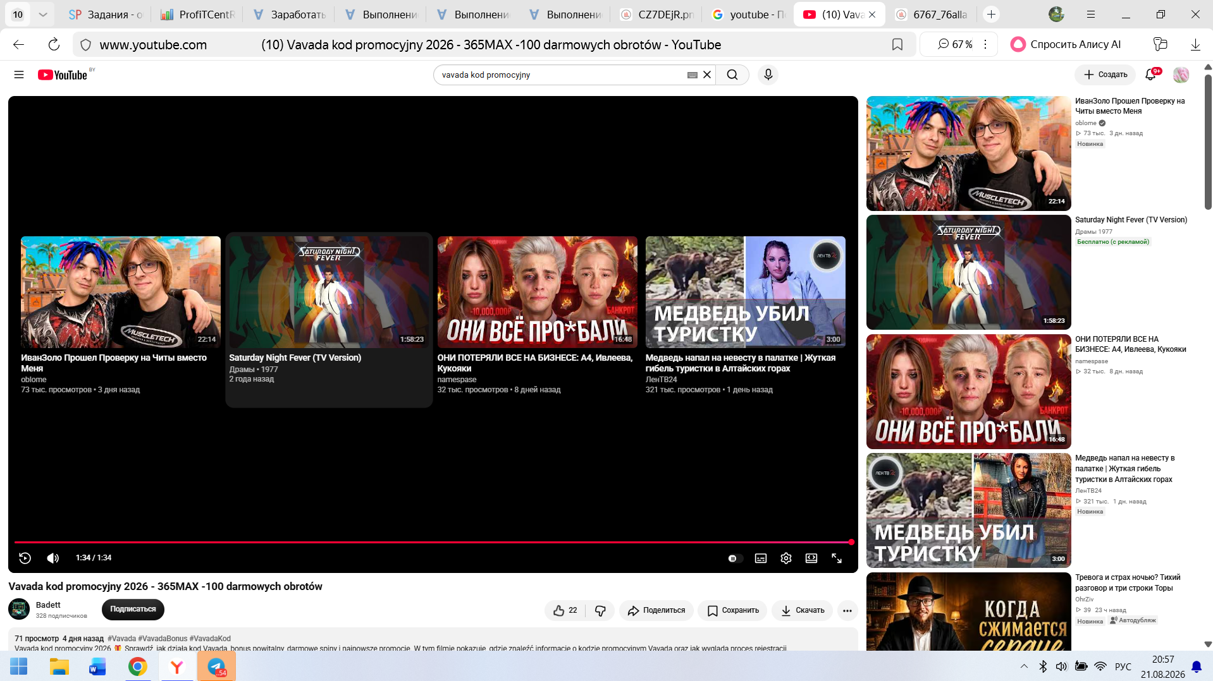Enter fullscreen mode in the player
Viewport: 1213px width, 681px height.
(x=837, y=558)
